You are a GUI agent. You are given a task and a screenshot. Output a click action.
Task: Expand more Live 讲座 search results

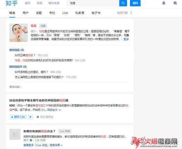click(43, 145)
